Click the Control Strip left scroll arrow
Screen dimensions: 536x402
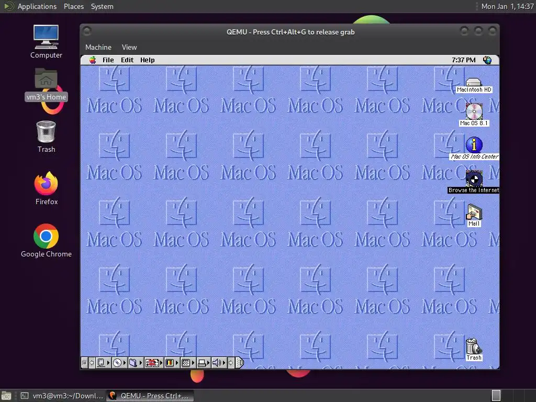coord(92,363)
